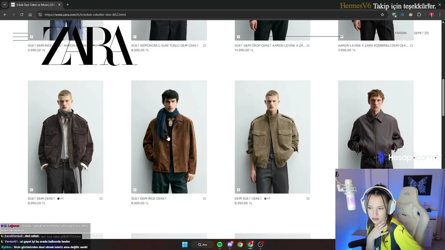Bookmark SÜET DERİ CROP CEKET AARON LEVINE
Viewport: 445px width, 250px height.
click(308, 45)
